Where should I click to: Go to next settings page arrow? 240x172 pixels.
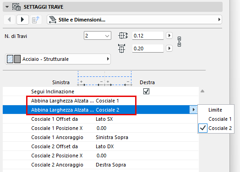22,20
